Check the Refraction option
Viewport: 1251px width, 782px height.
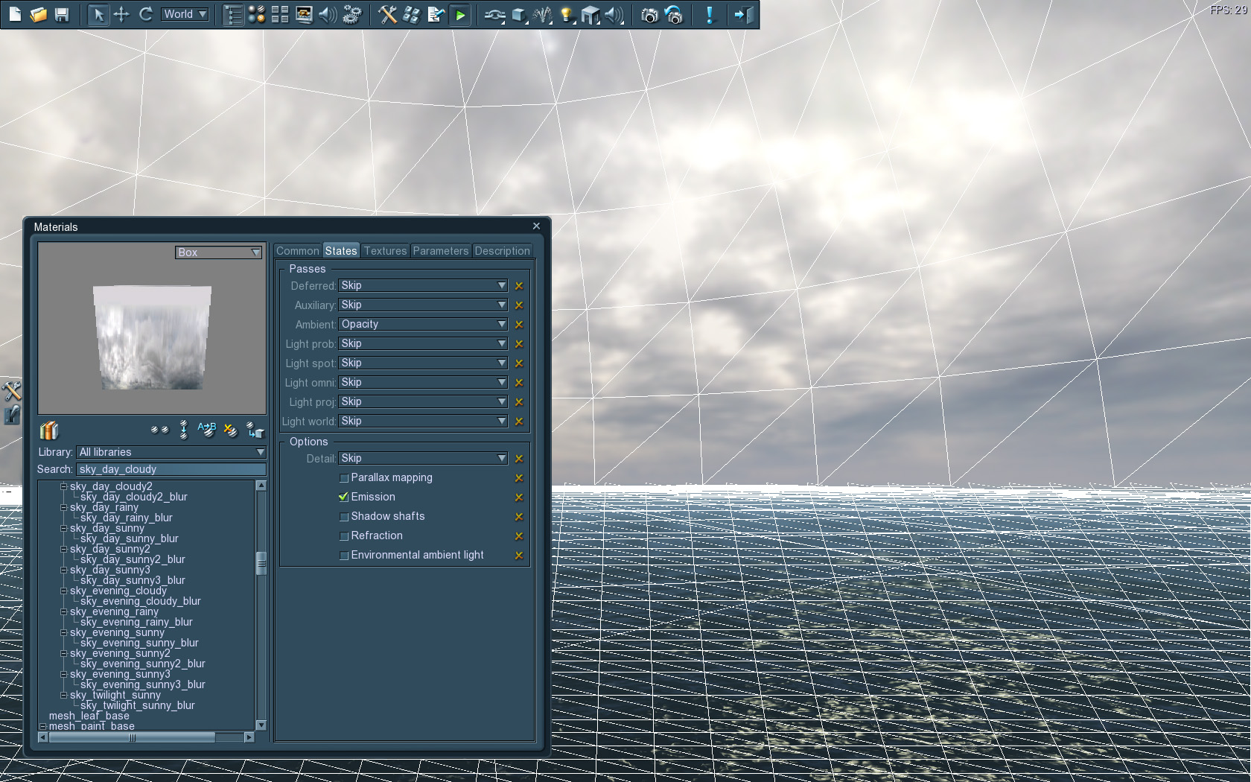(343, 535)
